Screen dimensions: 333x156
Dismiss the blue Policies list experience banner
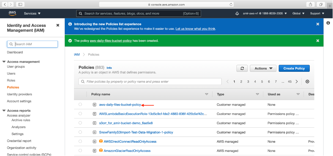[x=318, y=24]
